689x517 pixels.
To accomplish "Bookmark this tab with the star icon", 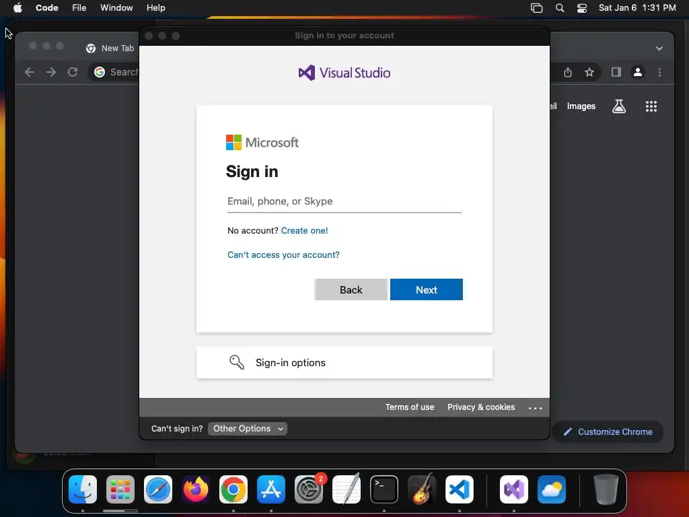I will pyautogui.click(x=589, y=72).
